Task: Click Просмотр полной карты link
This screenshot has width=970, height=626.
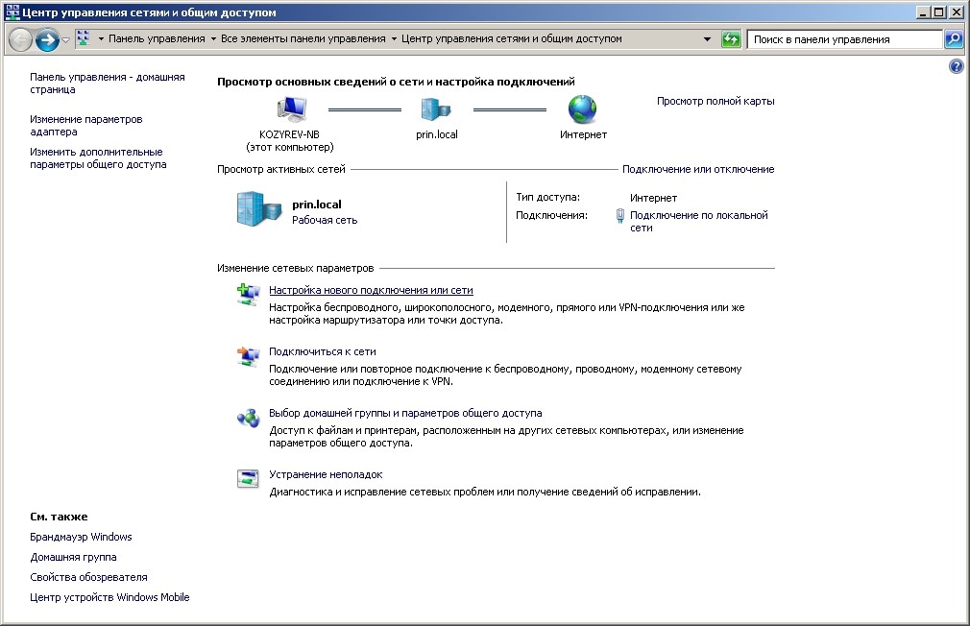Action: [715, 101]
